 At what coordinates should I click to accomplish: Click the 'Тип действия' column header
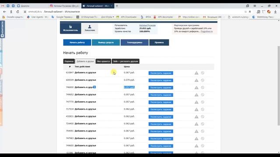click(x=82, y=67)
